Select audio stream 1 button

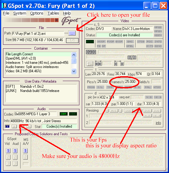click(8, 126)
